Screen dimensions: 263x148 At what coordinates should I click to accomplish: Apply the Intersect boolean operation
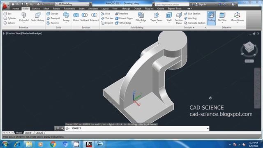tap(94, 17)
